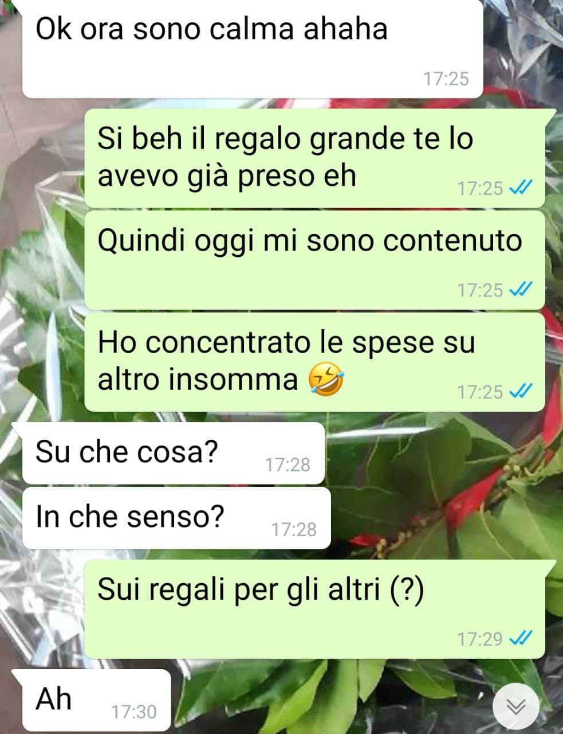Click double ticks on 'Ho concentrato le spese' message

point(522,392)
